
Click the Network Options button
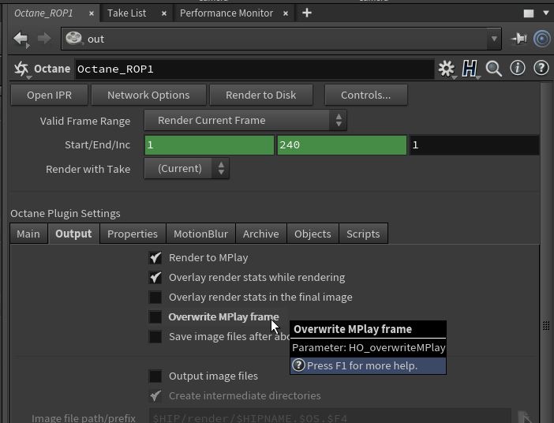click(x=148, y=95)
